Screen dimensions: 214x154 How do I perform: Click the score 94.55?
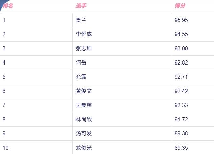(181, 34)
